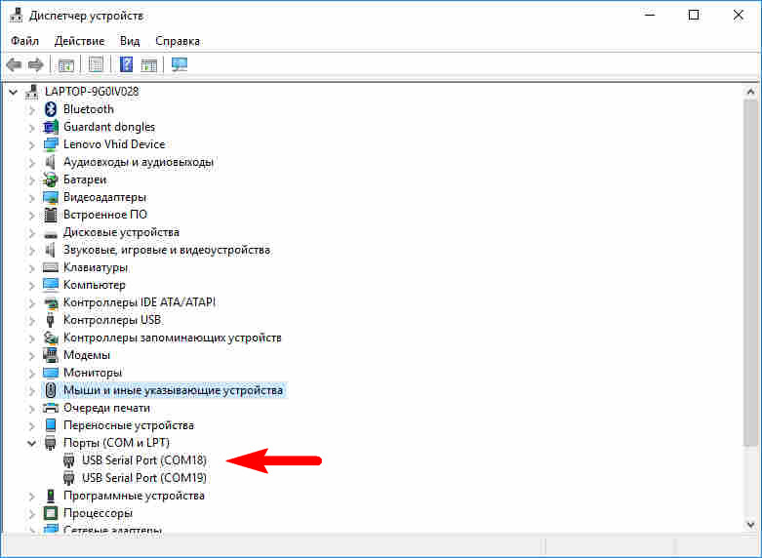Select the Переносные устройства label
The height and width of the screenshot is (558, 762).
click(128, 425)
